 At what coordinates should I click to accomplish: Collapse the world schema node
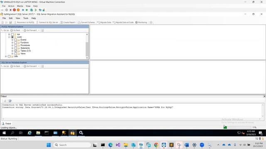point(9,37)
